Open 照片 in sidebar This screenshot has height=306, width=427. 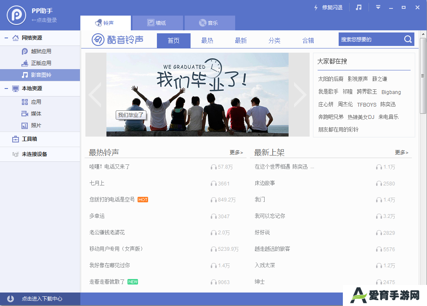[40, 126]
